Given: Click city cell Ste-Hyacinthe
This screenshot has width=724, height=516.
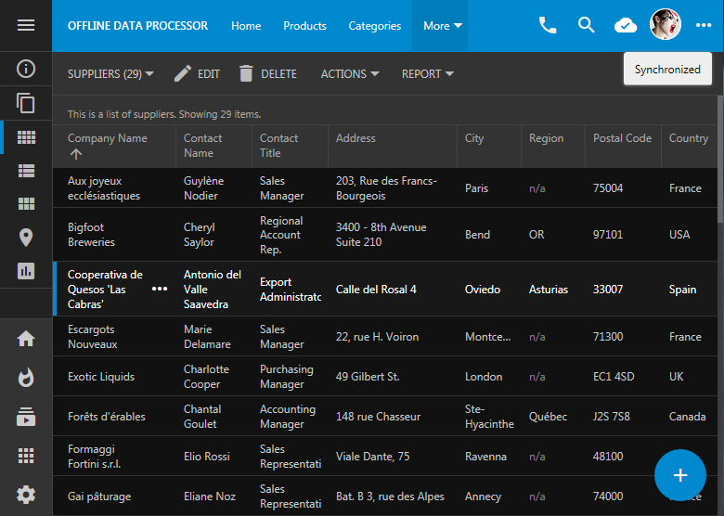Looking at the screenshot, I should click(x=489, y=417).
